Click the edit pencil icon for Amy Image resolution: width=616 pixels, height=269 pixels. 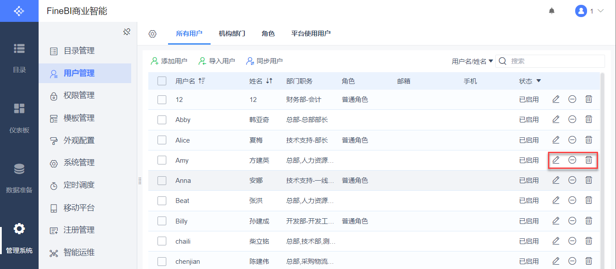coord(556,160)
